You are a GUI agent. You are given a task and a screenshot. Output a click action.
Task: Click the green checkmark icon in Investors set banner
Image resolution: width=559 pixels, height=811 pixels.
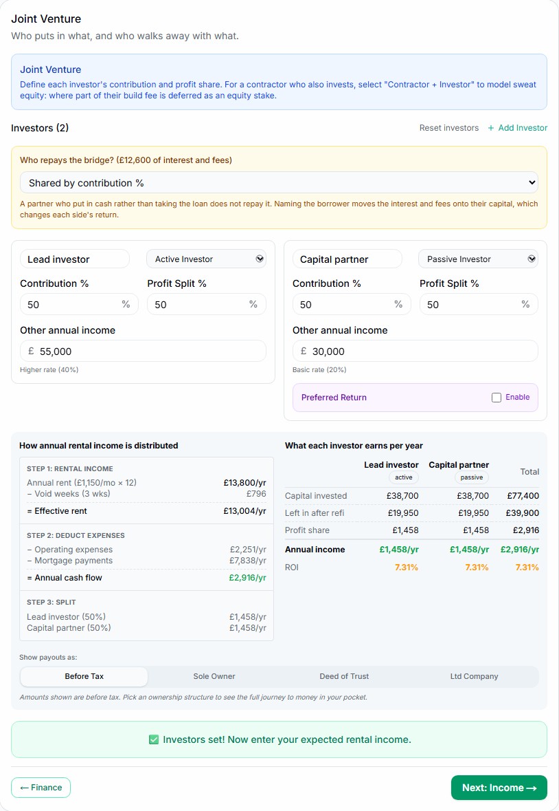[153, 739]
